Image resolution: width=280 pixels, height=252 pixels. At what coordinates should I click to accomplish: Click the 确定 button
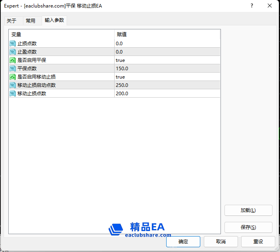(x=183, y=242)
